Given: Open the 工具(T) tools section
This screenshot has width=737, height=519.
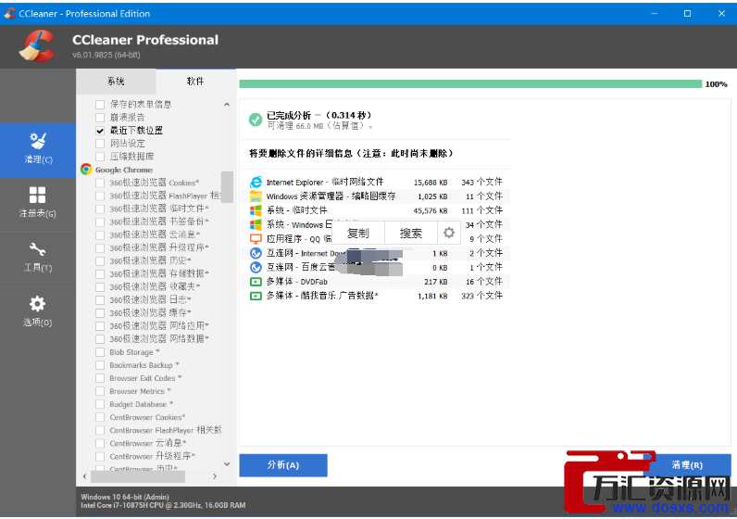Looking at the screenshot, I should [x=38, y=259].
